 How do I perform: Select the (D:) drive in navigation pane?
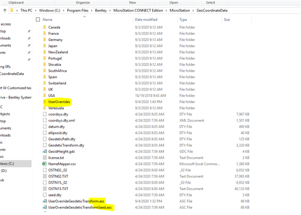tap(3, 171)
